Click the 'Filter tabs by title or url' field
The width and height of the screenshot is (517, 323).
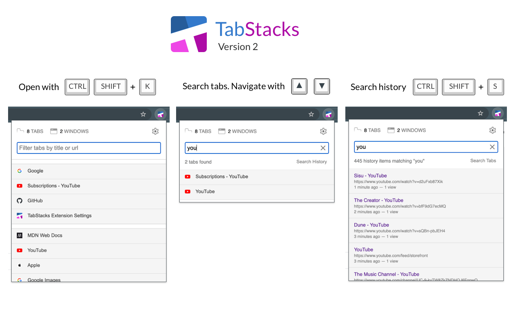pos(89,148)
